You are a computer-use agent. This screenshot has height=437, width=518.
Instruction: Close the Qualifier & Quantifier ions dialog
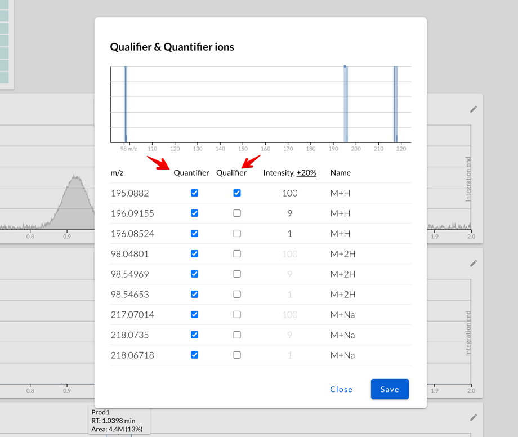(x=341, y=389)
